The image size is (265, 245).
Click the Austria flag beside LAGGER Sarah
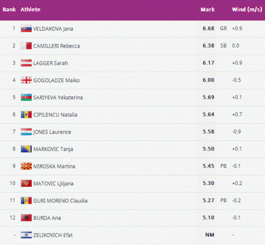click(26, 63)
